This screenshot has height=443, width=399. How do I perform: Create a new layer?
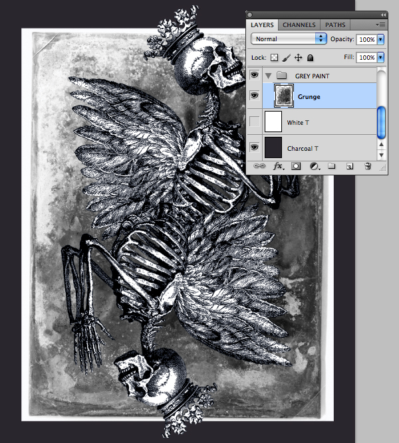pyautogui.click(x=350, y=167)
